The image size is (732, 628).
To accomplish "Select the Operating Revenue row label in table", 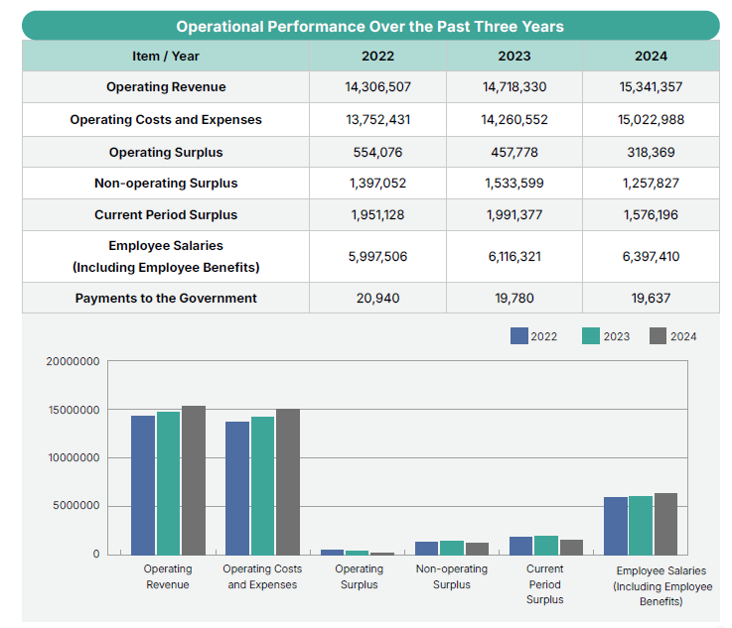I will 166,87.
